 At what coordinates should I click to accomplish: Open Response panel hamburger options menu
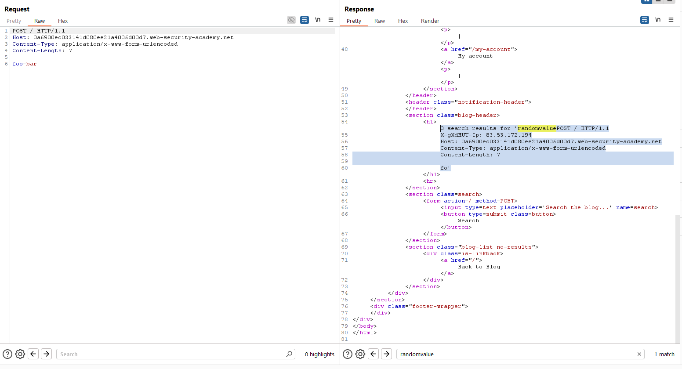671,20
